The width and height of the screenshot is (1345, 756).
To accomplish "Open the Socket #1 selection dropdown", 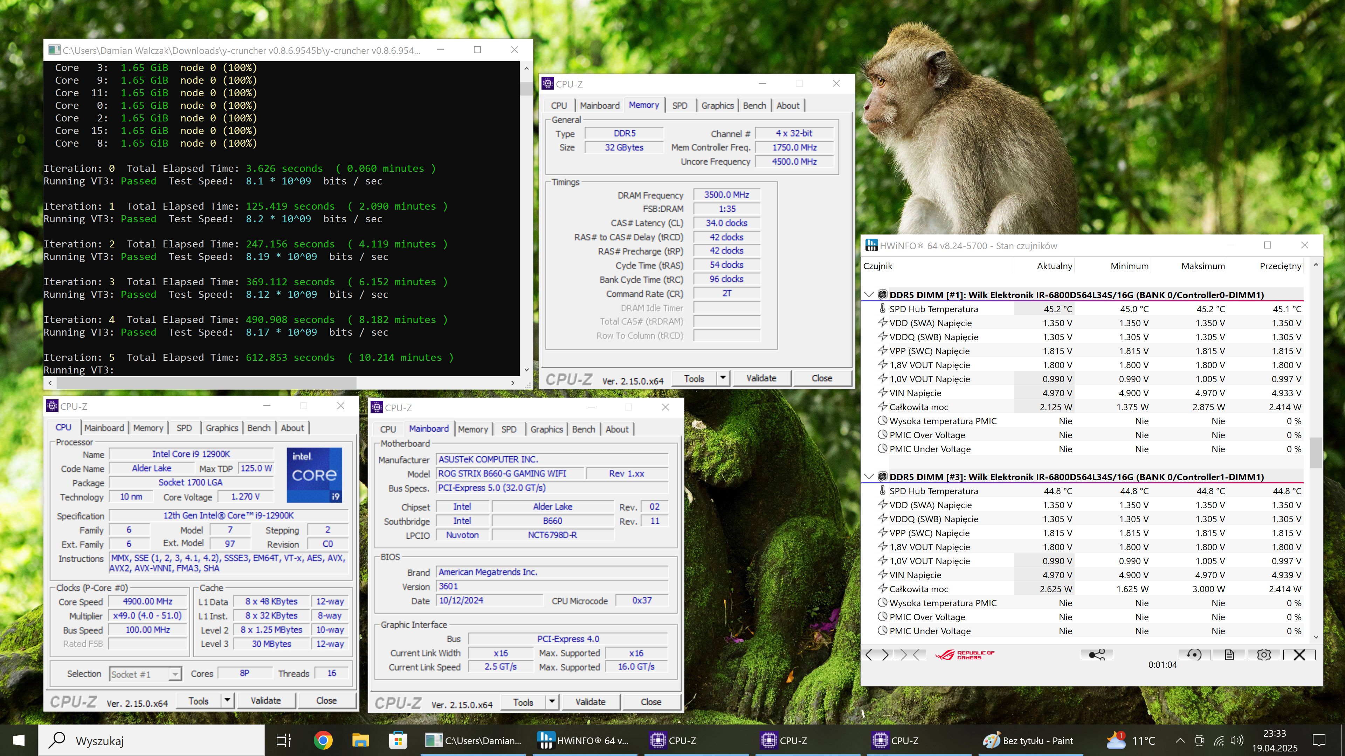I will (x=175, y=674).
